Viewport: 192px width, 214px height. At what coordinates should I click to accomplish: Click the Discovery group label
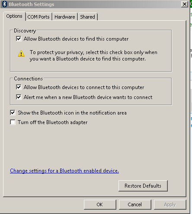(x=25, y=31)
